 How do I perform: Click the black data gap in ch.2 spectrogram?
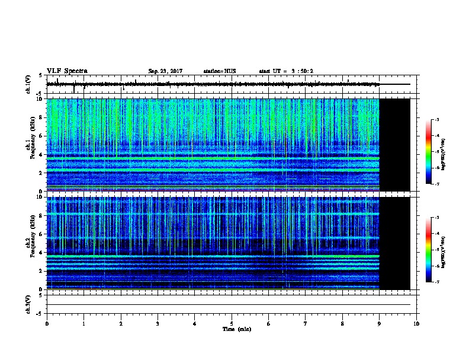394,243
